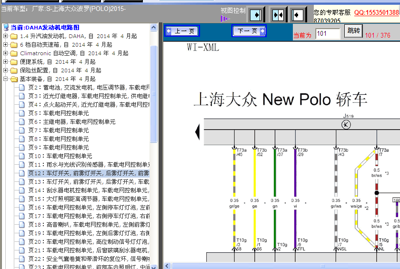Go to next page with 下一页 button
Screen dimensions: 400x269
pyautogui.click(x=249, y=31)
